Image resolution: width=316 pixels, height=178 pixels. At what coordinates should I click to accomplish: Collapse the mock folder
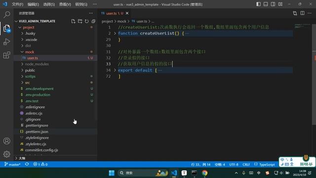(x=22, y=52)
